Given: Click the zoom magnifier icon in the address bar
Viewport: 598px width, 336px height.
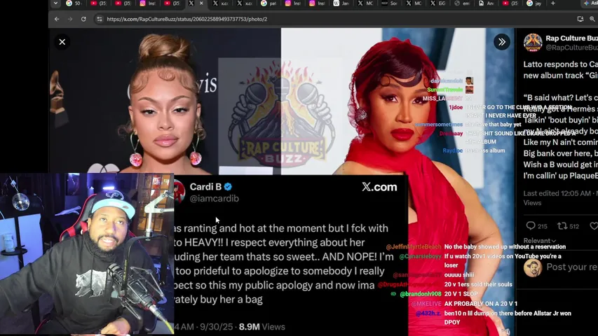Looking at the screenshot, I should 592,19.
